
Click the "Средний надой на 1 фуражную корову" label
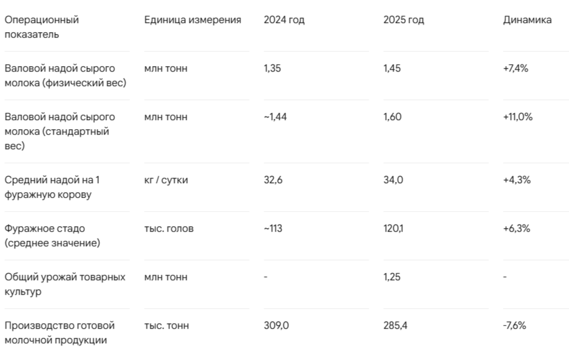[52, 187]
